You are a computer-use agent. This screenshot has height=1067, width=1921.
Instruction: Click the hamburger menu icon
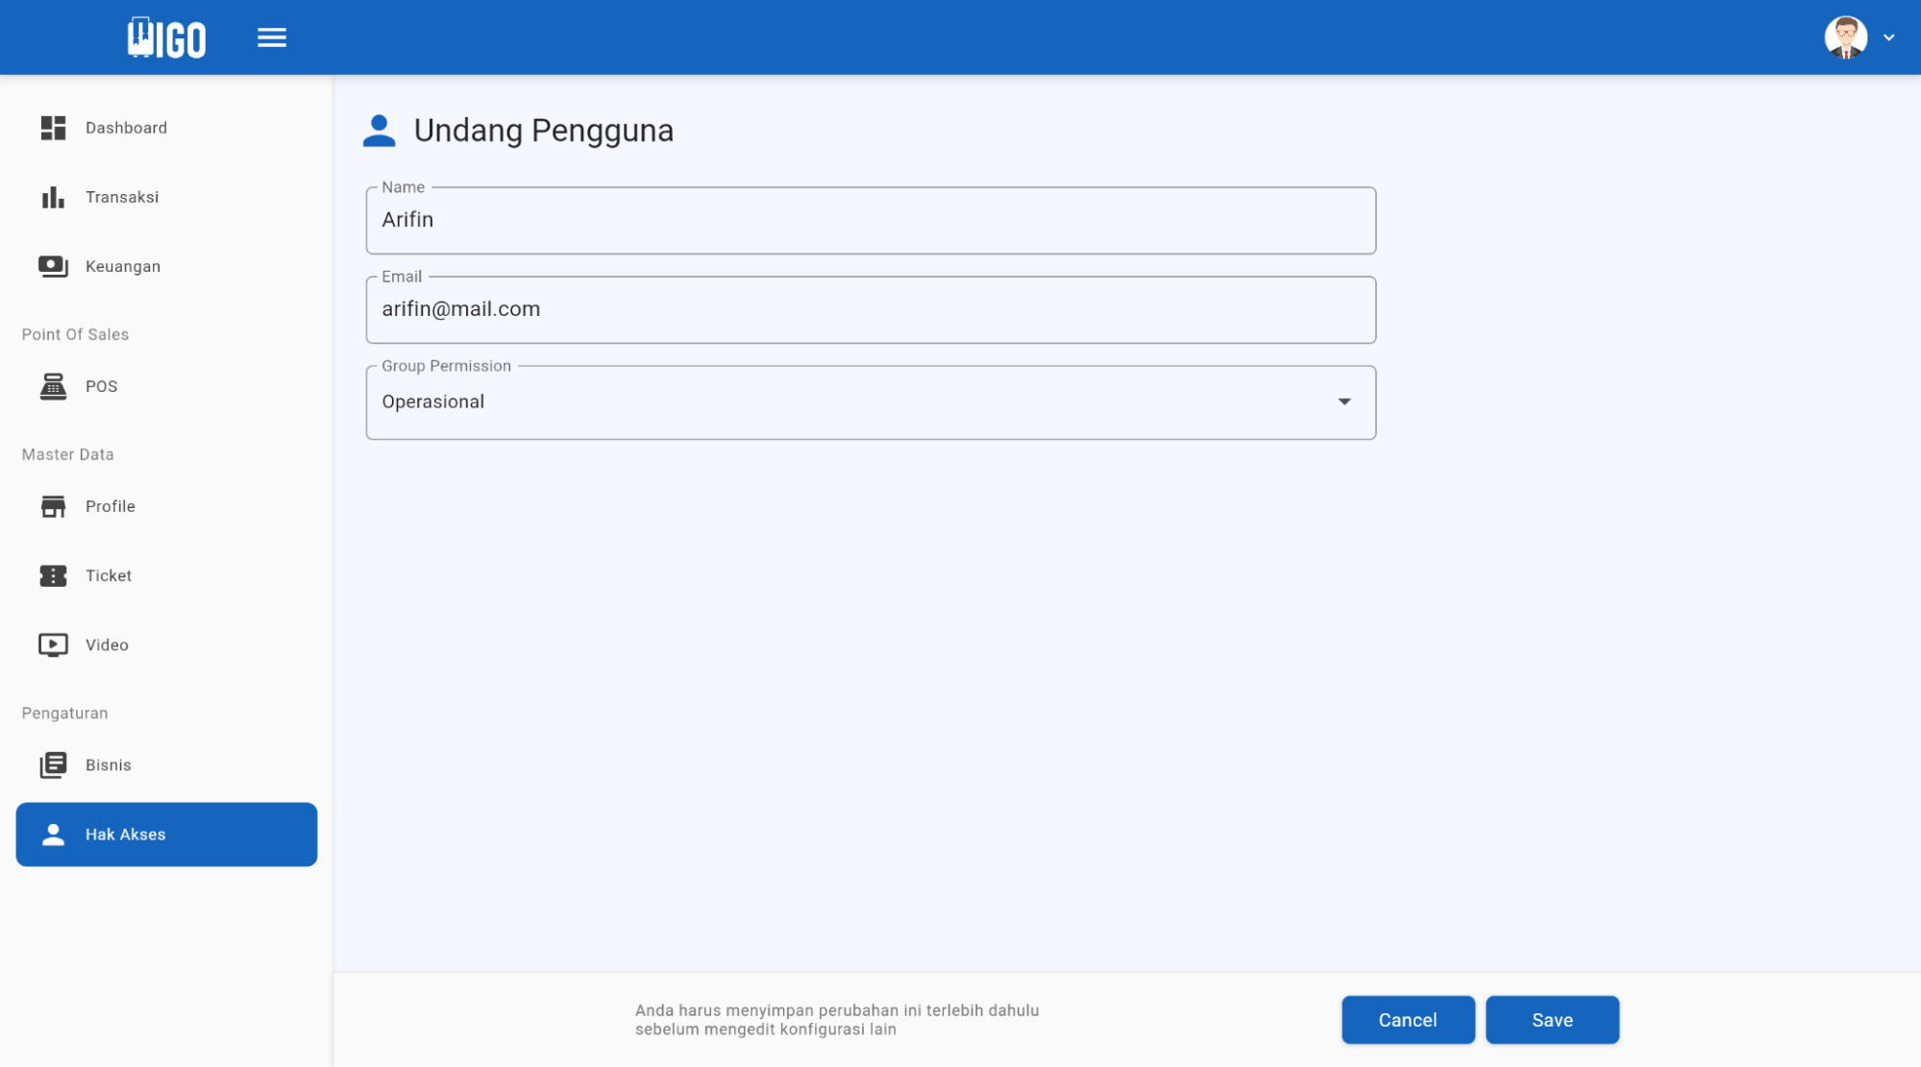(x=272, y=37)
